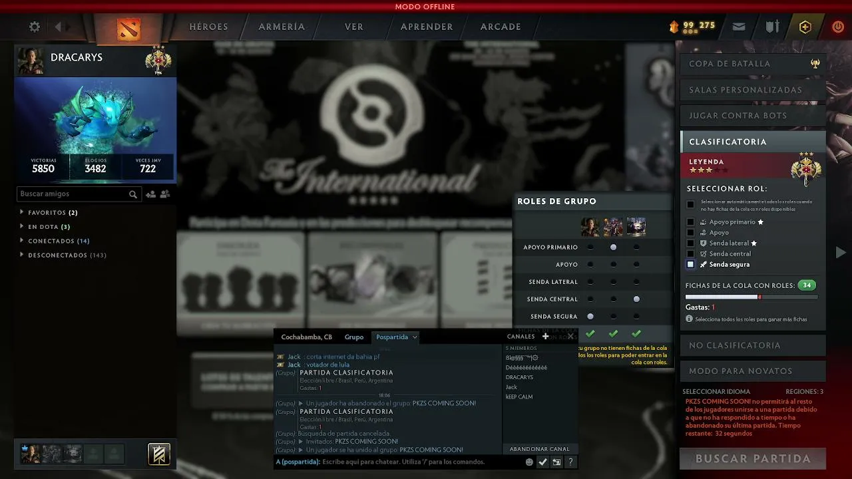Open the emoticon picker in chat
852x479 pixels.
pos(529,462)
